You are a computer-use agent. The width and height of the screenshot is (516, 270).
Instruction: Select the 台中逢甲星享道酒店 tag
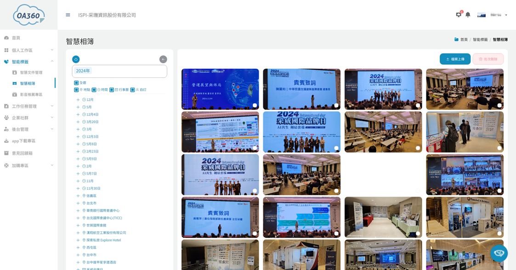pyautogui.click(x=102, y=263)
